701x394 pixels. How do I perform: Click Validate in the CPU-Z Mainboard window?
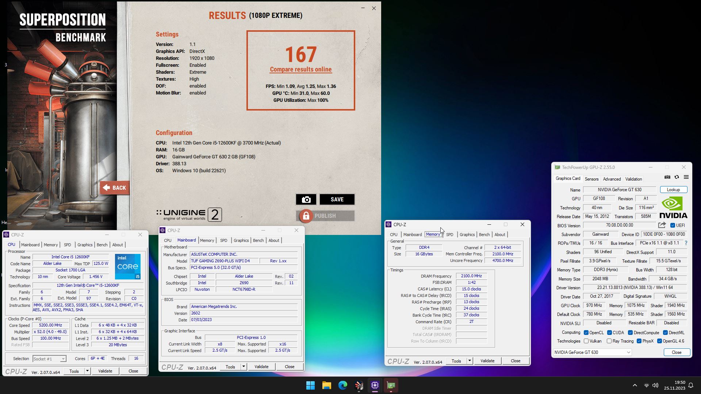[261, 367]
